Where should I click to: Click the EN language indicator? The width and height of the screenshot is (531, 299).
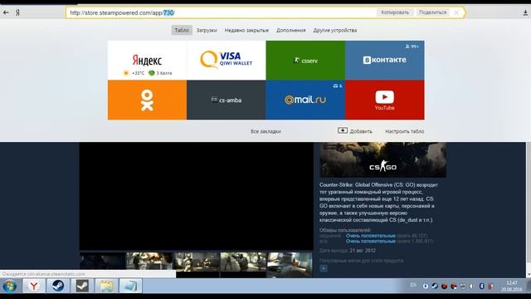pos(413,285)
